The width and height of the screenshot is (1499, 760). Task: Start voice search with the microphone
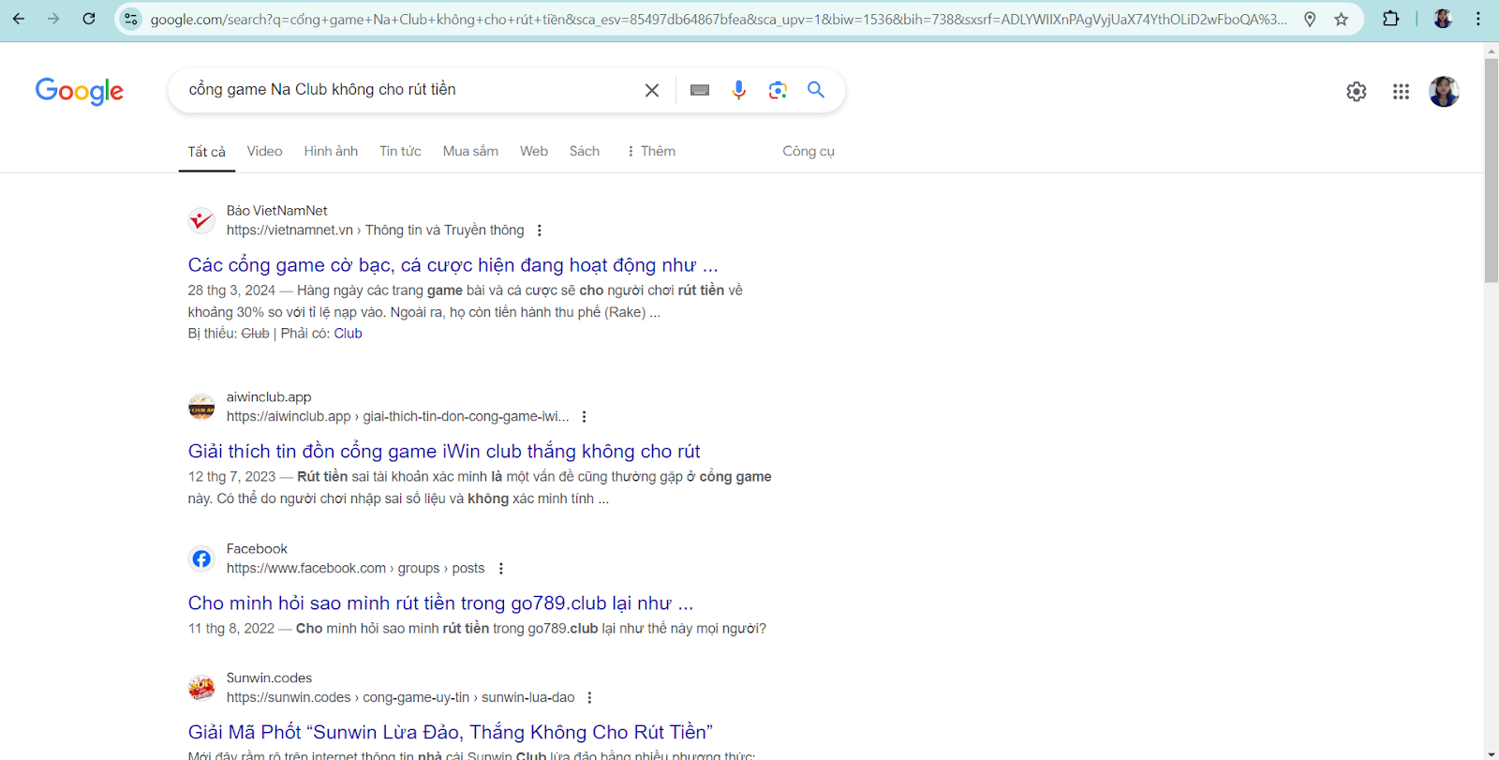(x=739, y=90)
